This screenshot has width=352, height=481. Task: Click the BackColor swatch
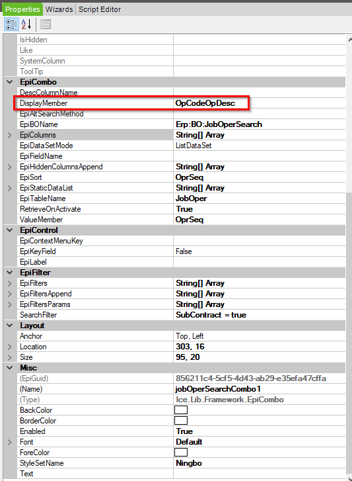coord(181,410)
